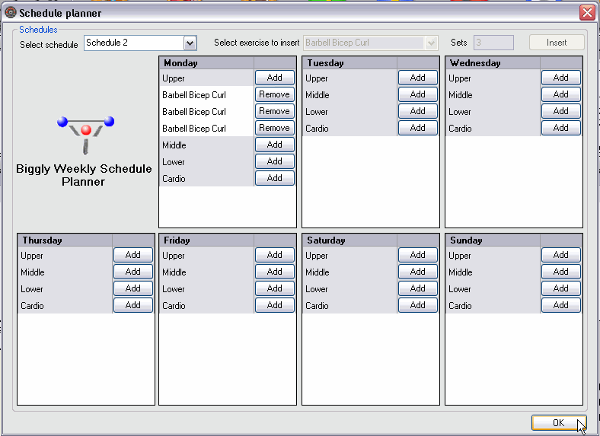
Task: Select the second Barbell Bicep Curl row
Action: tap(194, 112)
